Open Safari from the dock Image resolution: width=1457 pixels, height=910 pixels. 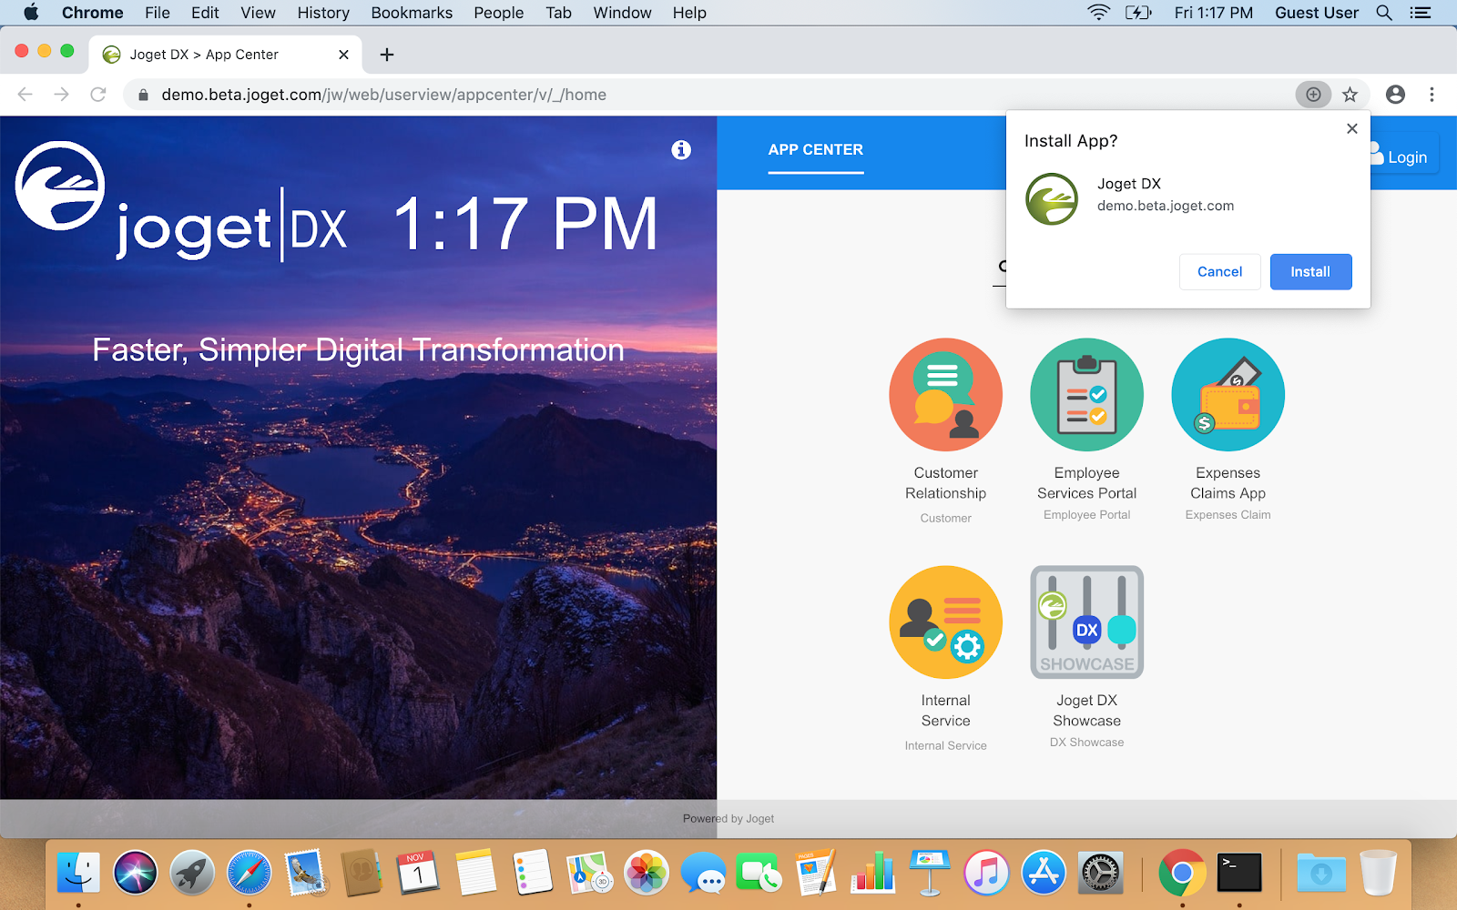pyautogui.click(x=249, y=874)
